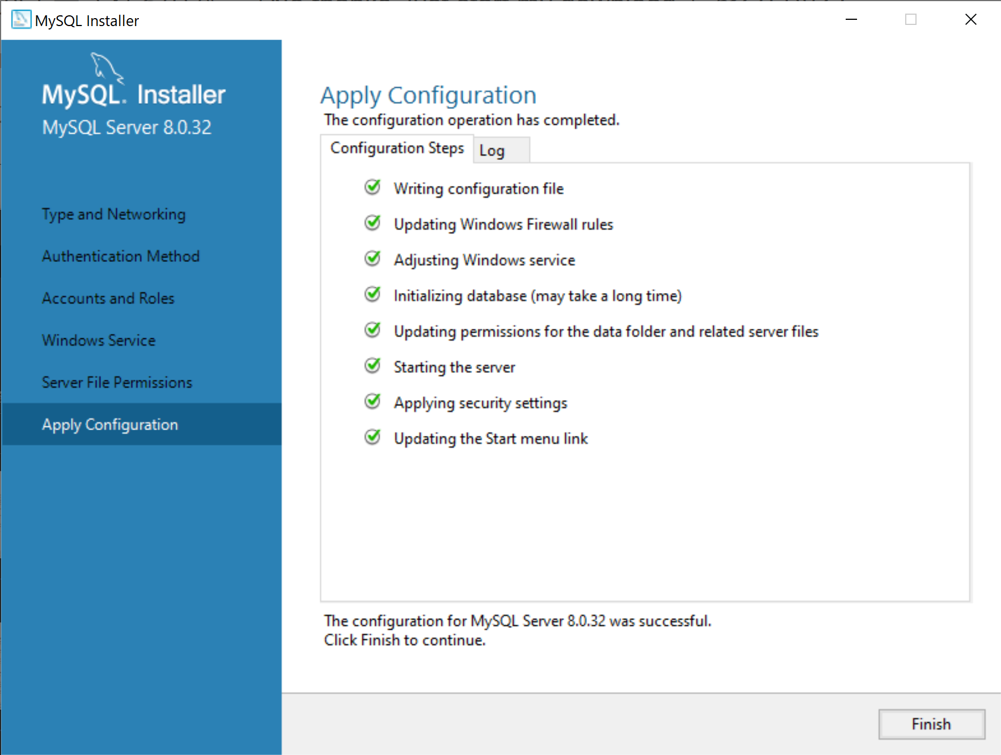Open the Windows Service step
Screen dimensions: 1001x755
coord(98,340)
